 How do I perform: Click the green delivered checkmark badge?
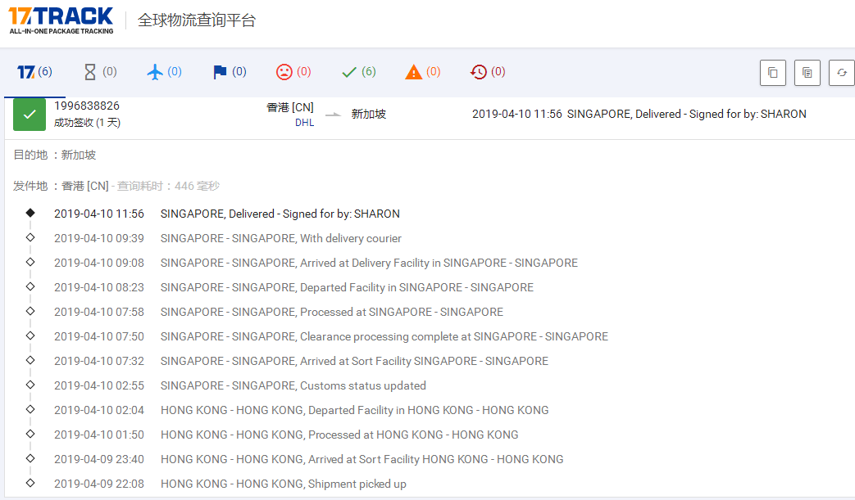pos(29,114)
